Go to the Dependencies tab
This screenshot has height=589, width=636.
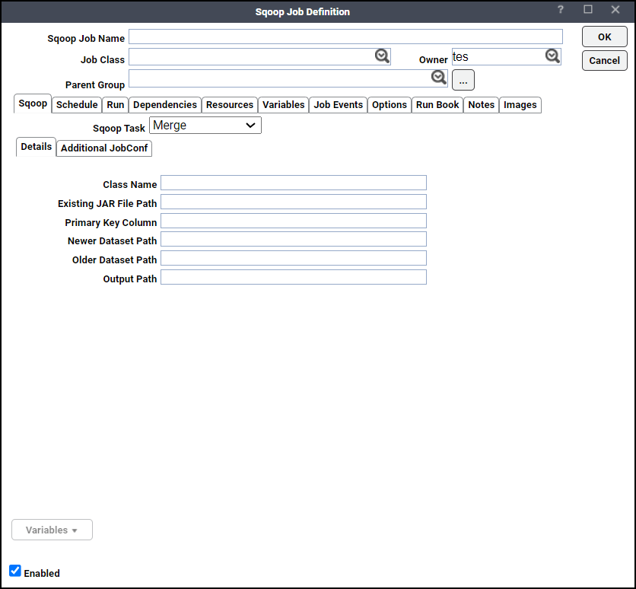[164, 105]
